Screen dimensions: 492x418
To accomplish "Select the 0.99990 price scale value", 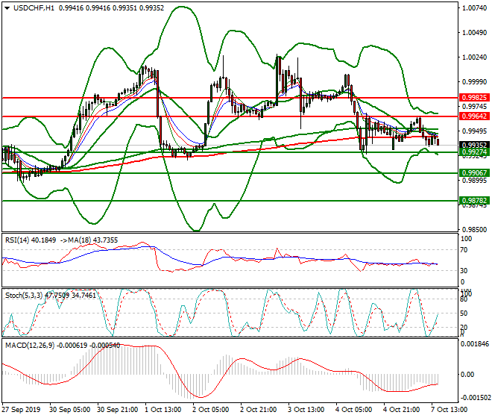I will point(474,81).
